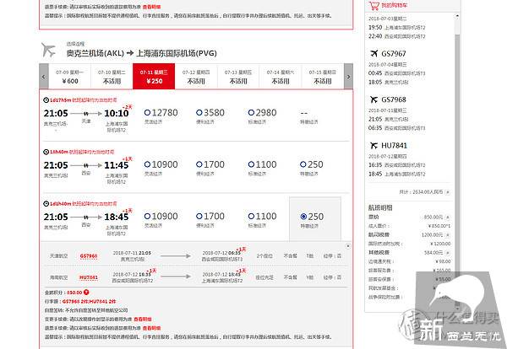Image resolution: width=507 pixels, height=349 pixels.
Task: Click the cart panel vertical scrollbar track
Action: point(457,161)
